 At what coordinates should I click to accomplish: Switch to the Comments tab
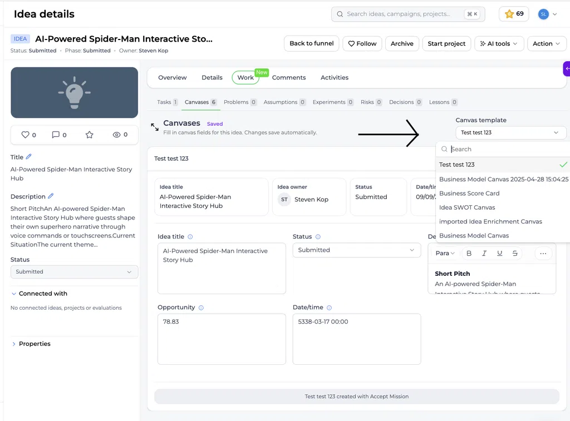pyautogui.click(x=289, y=77)
